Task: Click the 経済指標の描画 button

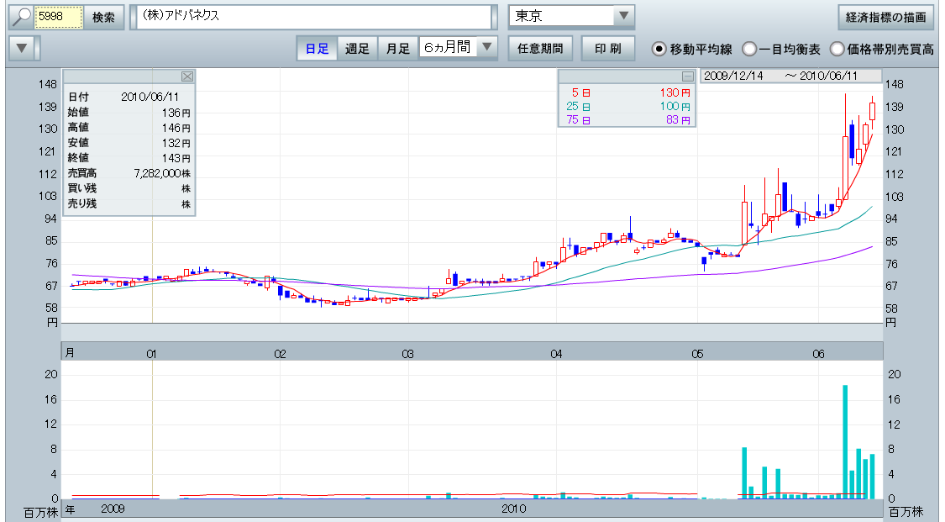Action: [885, 17]
